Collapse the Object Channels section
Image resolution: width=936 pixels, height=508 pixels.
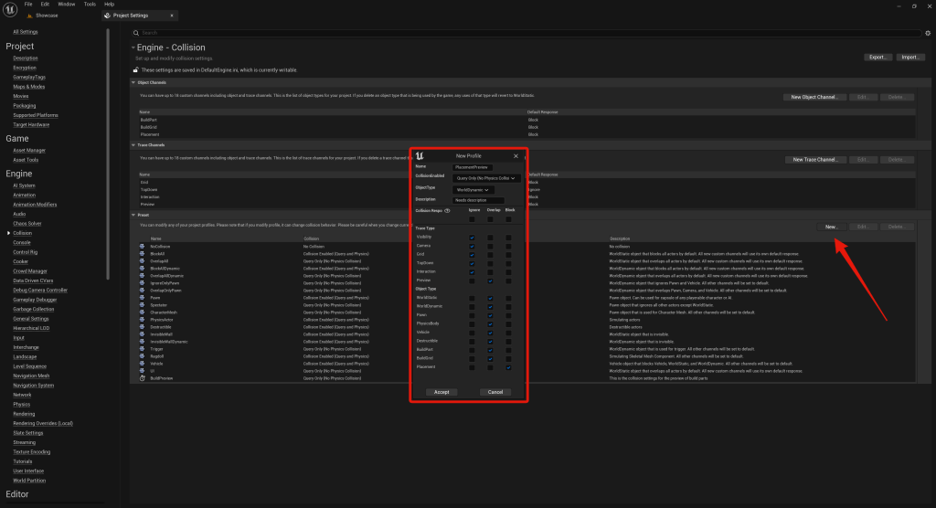coord(133,82)
